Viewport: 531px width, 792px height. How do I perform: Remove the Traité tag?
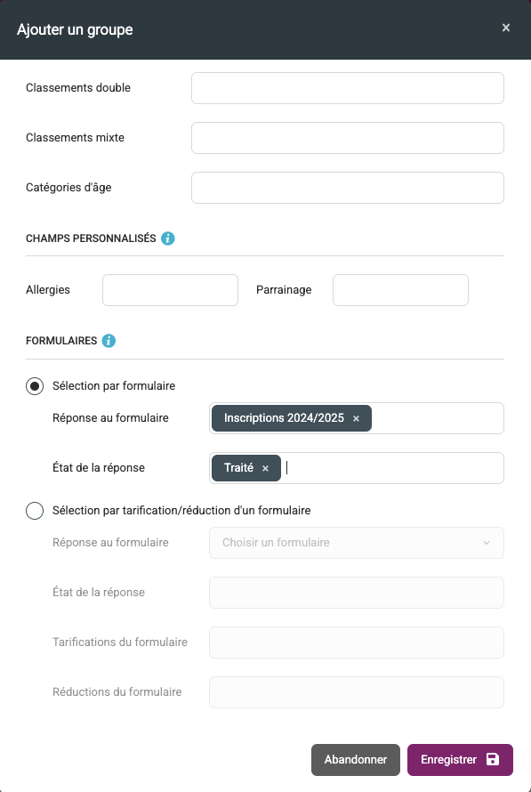tap(265, 469)
